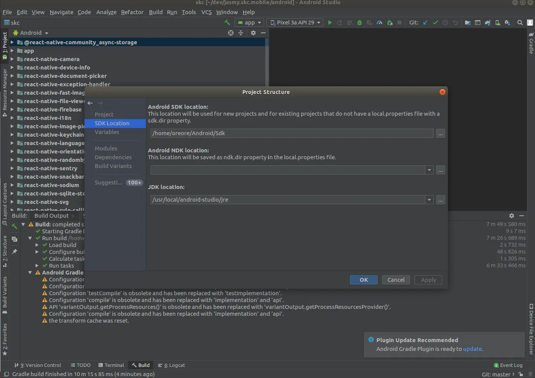Open the Refactor menu
The image size is (535, 378).
(132, 12)
